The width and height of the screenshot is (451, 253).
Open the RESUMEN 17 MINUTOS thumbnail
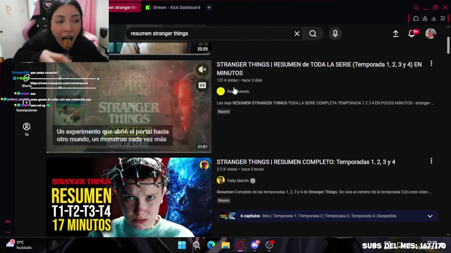(x=129, y=197)
